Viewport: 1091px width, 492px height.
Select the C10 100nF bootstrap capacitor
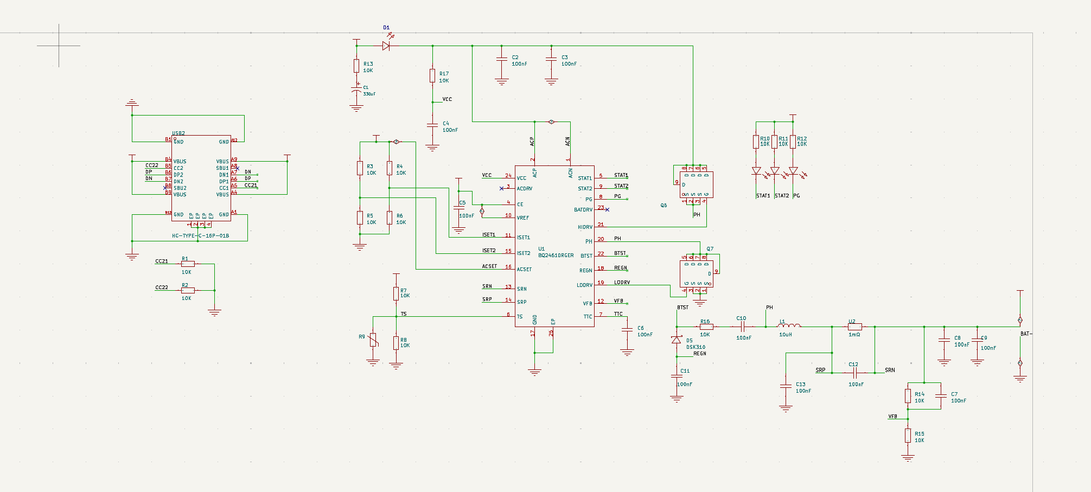pyautogui.click(x=744, y=327)
